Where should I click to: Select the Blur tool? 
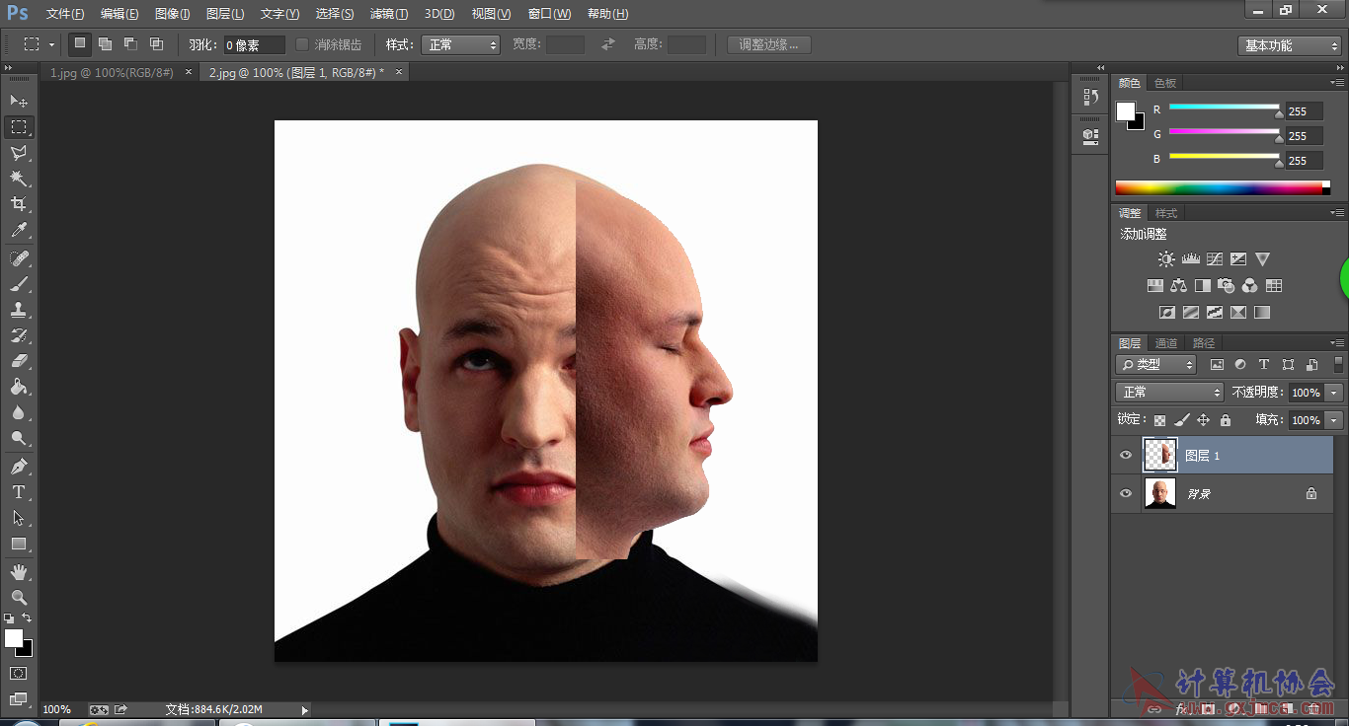point(19,412)
